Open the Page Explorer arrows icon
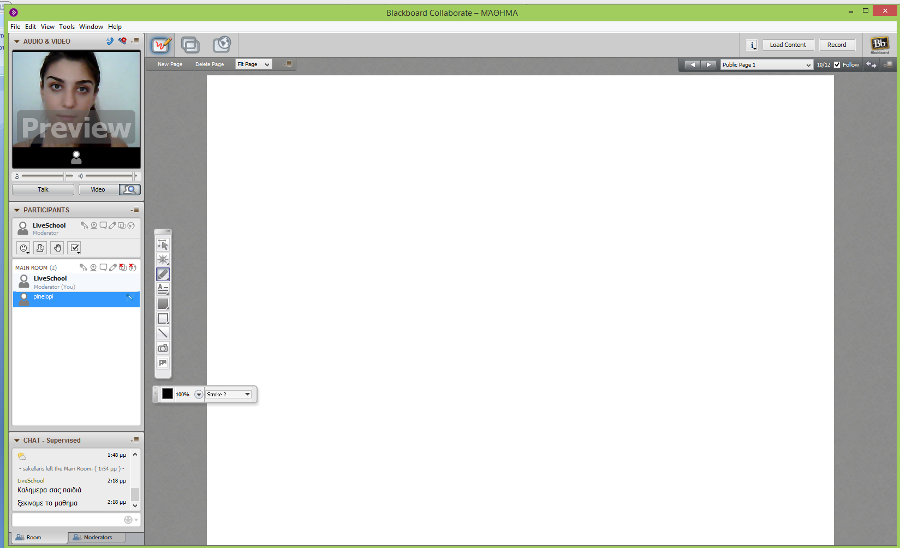The image size is (900, 548). (x=871, y=64)
